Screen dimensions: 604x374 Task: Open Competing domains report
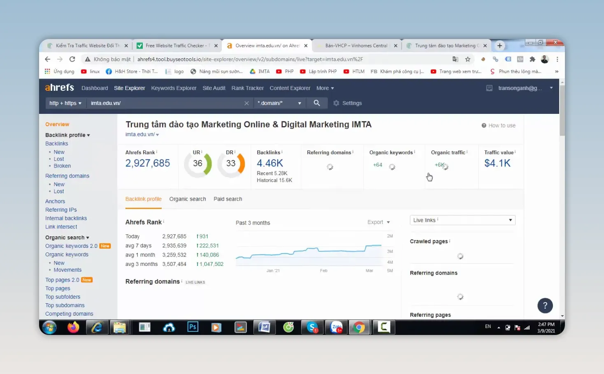[x=69, y=314]
